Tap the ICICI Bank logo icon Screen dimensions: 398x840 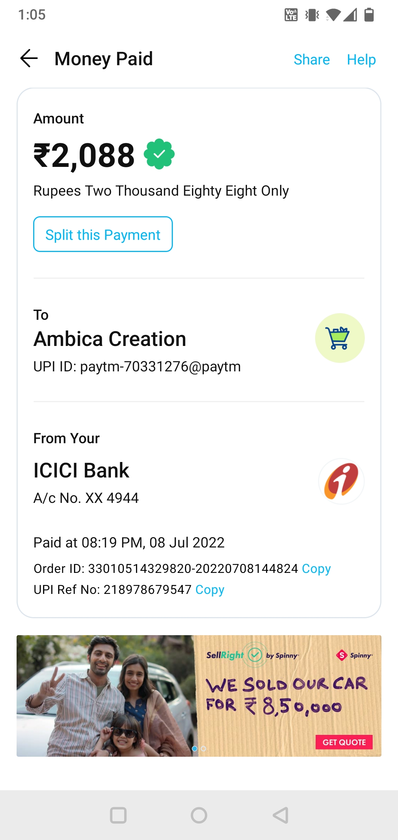pyautogui.click(x=341, y=481)
